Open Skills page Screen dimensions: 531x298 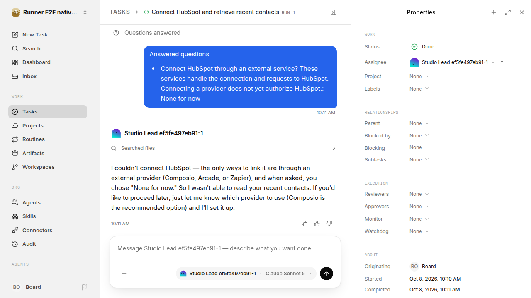48,216
